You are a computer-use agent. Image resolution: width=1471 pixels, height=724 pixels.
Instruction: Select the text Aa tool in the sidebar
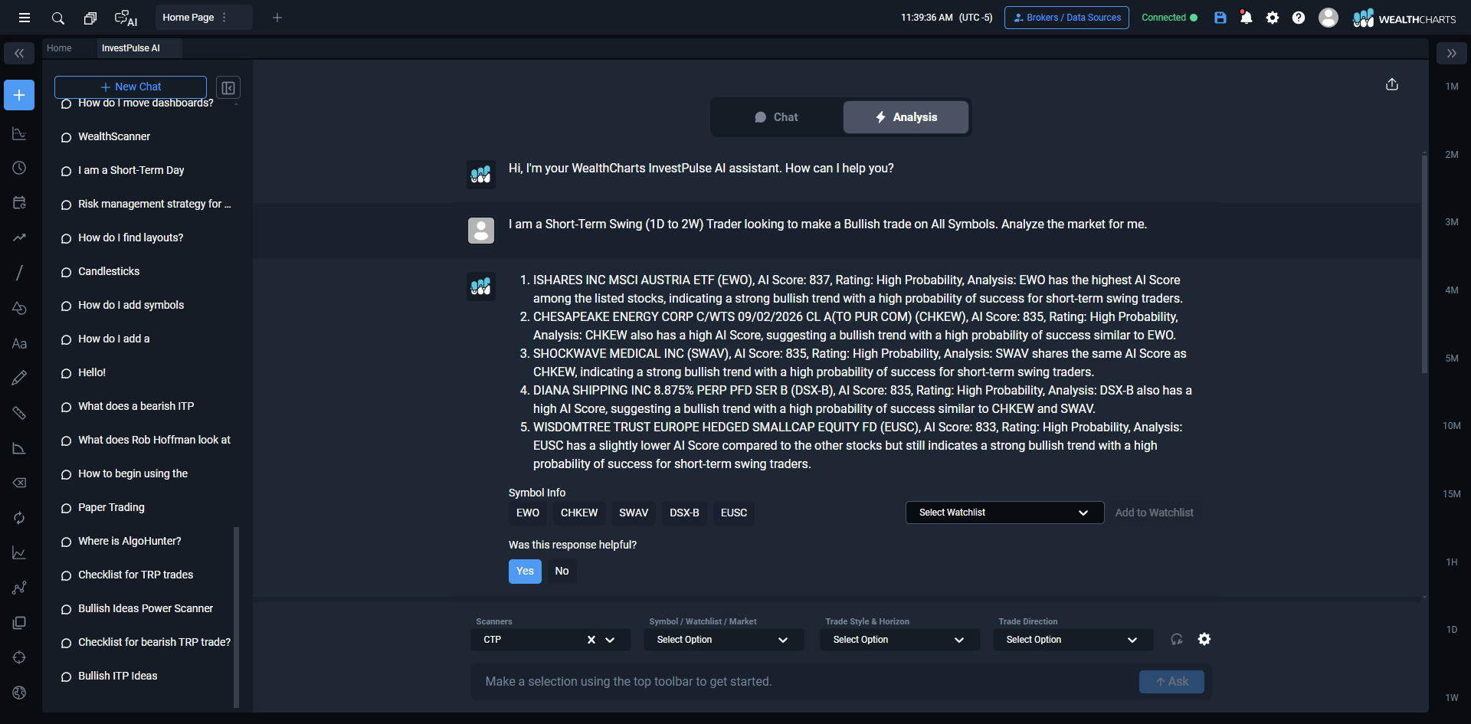19,343
